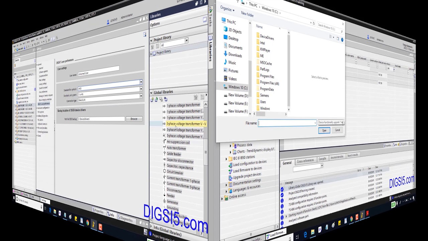Image resolution: width=428 pixels, height=241 pixels.
Task: Click the Generator symbol icon
Action: (164, 202)
